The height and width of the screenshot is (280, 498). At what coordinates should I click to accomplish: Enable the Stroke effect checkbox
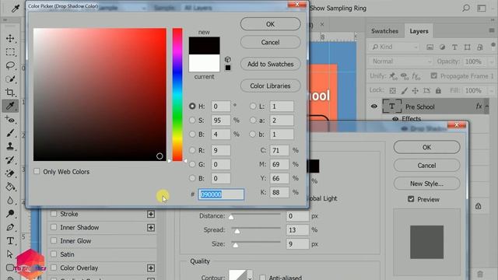[x=54, y=214]
